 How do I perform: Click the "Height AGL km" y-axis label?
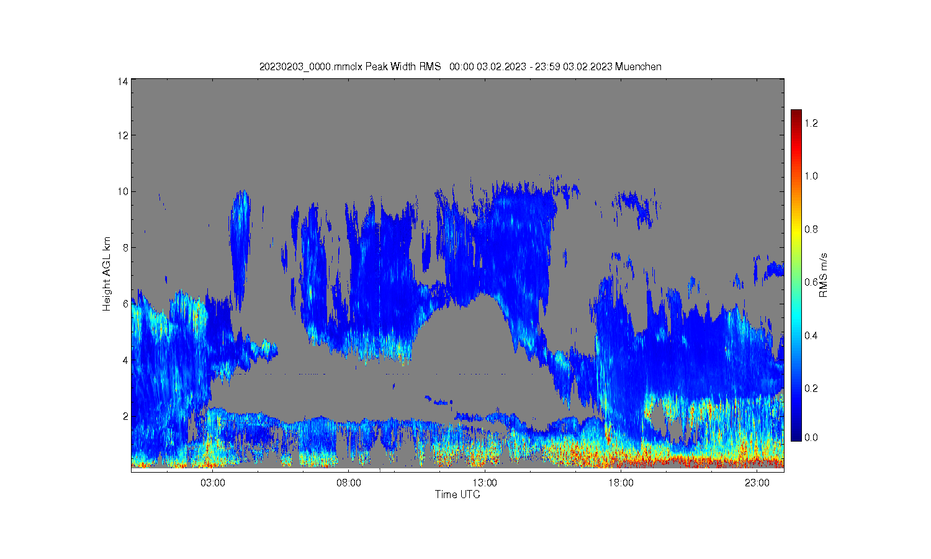[107, 274]
